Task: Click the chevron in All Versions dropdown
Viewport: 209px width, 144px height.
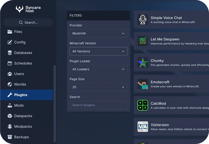Action: click(x=123, y=51)
